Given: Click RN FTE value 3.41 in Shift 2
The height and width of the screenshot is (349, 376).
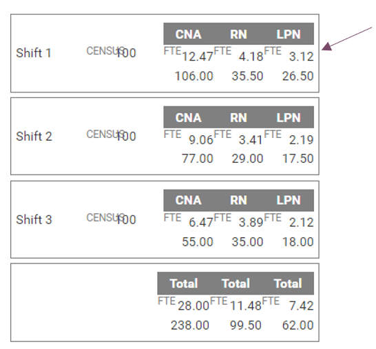Looking at the screenshot, I should [x=251, y=140].
